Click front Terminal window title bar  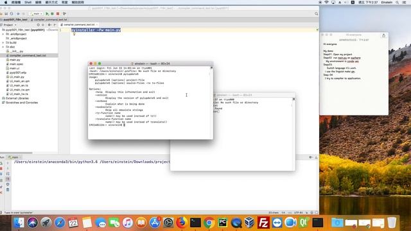coord(150,64)
